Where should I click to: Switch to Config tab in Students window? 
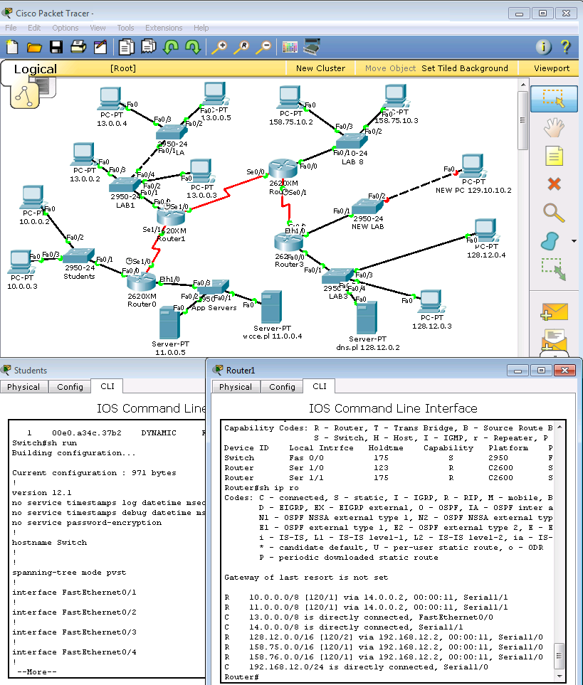[70, 387]
